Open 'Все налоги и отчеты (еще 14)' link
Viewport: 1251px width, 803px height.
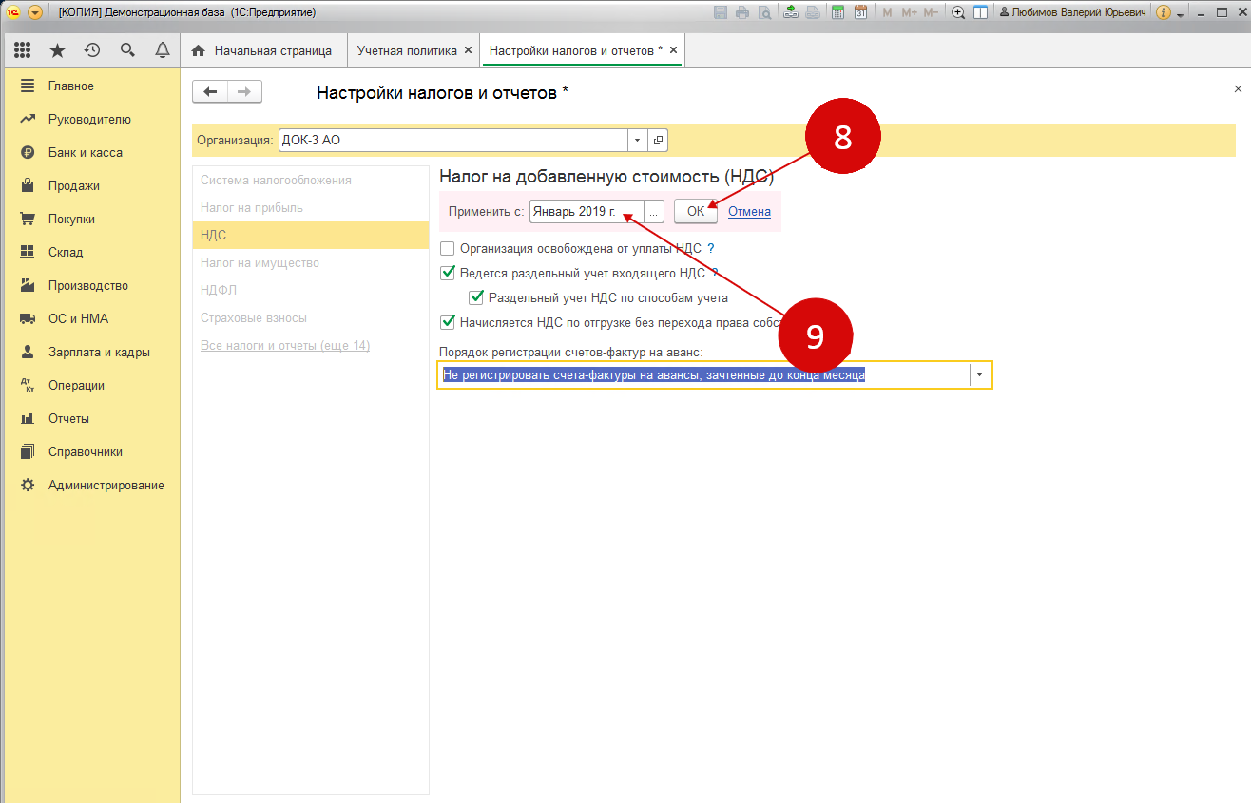pyautogui.click(x=285, y=345)
